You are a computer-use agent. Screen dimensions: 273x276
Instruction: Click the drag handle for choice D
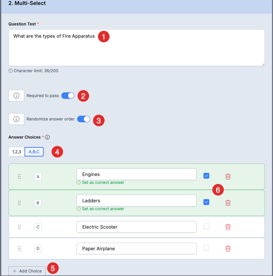(x=19, y=249)
